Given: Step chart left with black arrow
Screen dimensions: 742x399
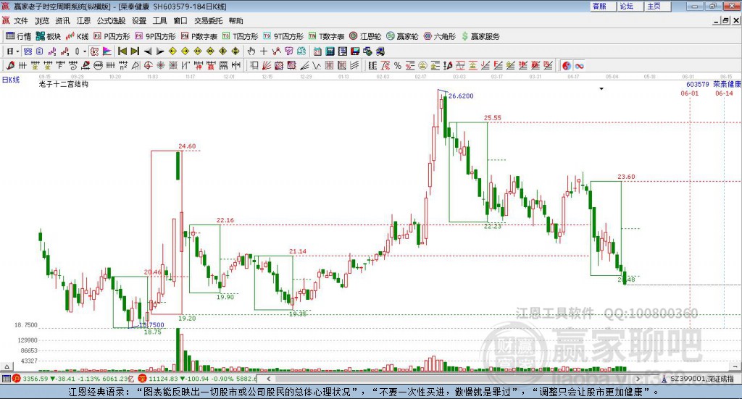Looking at the screenshot, I should click(x=148, y=51).
